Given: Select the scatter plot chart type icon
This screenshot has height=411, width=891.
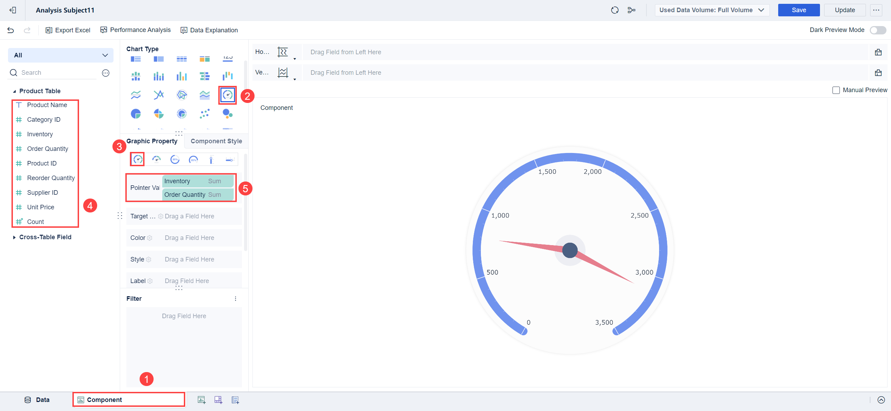Looking at the screenshot, I should point(205,113).
